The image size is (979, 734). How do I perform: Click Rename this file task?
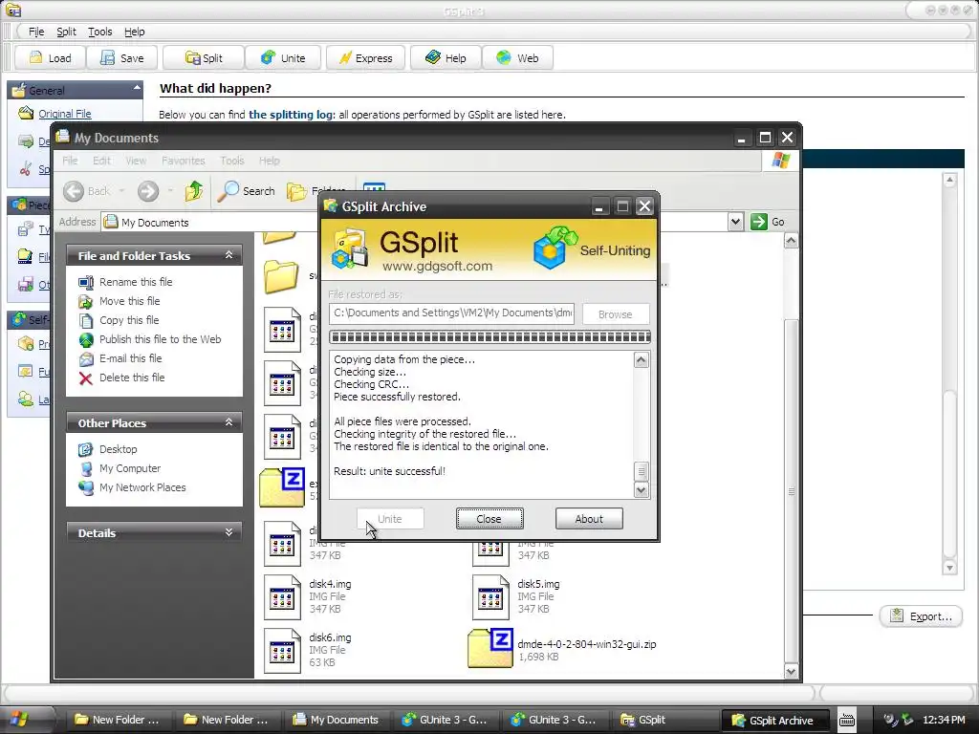[x=136, y=282]
